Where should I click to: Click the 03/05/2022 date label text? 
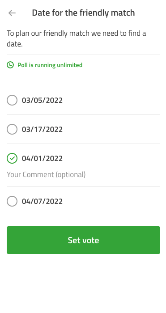(42, 100)
